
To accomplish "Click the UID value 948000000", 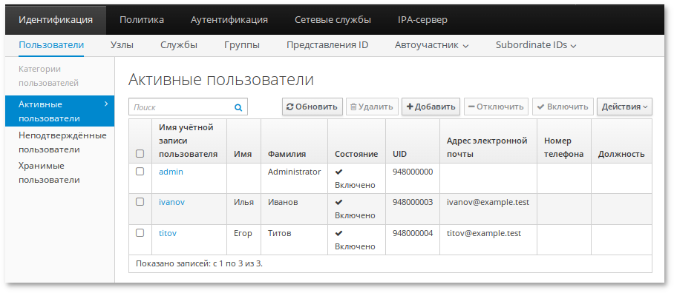I will click(413, 172).
